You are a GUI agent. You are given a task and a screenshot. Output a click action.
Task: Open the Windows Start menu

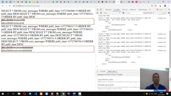pyautogui.click(x=3, y=94)
